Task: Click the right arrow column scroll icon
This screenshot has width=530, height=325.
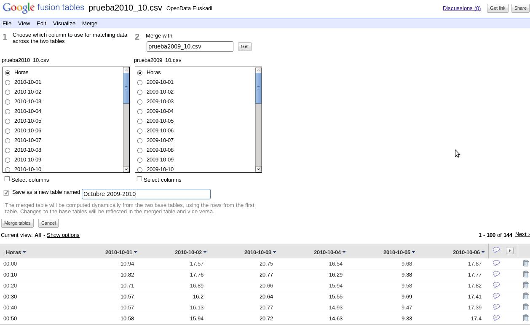Action: pos(509,250)
